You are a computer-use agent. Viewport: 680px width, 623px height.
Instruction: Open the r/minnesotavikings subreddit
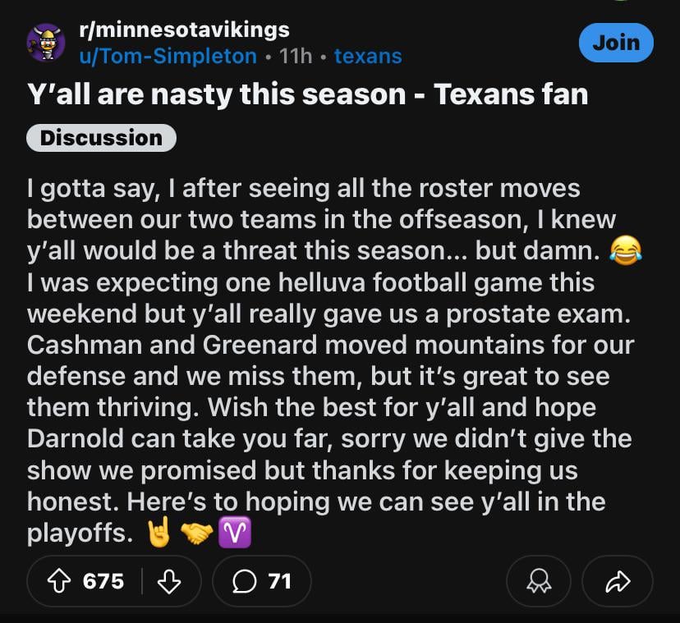point(186,30)
